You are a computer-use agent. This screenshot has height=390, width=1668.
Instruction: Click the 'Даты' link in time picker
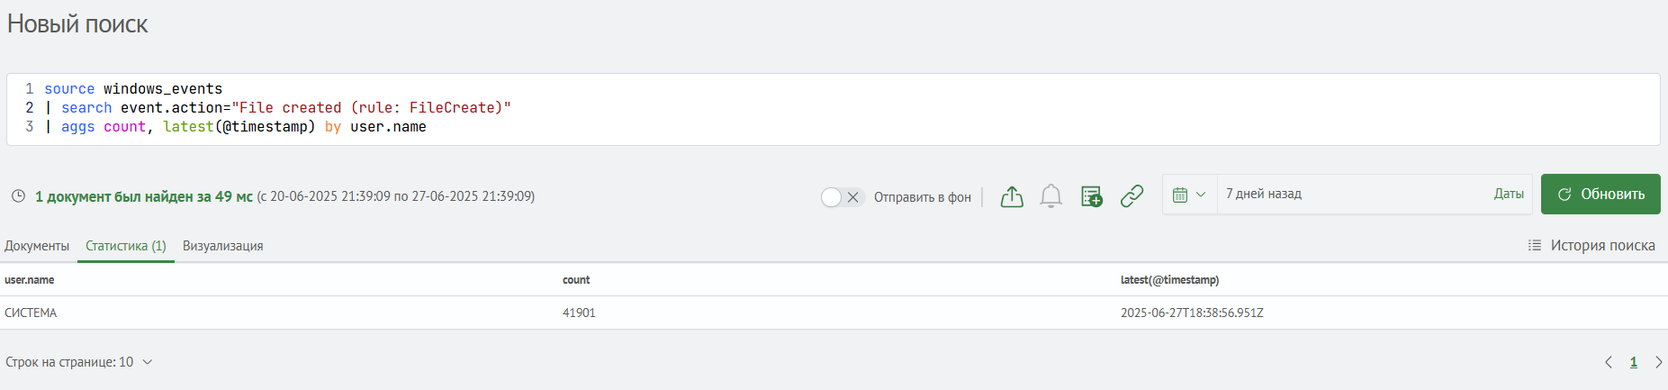click(x=1509, y=194)
